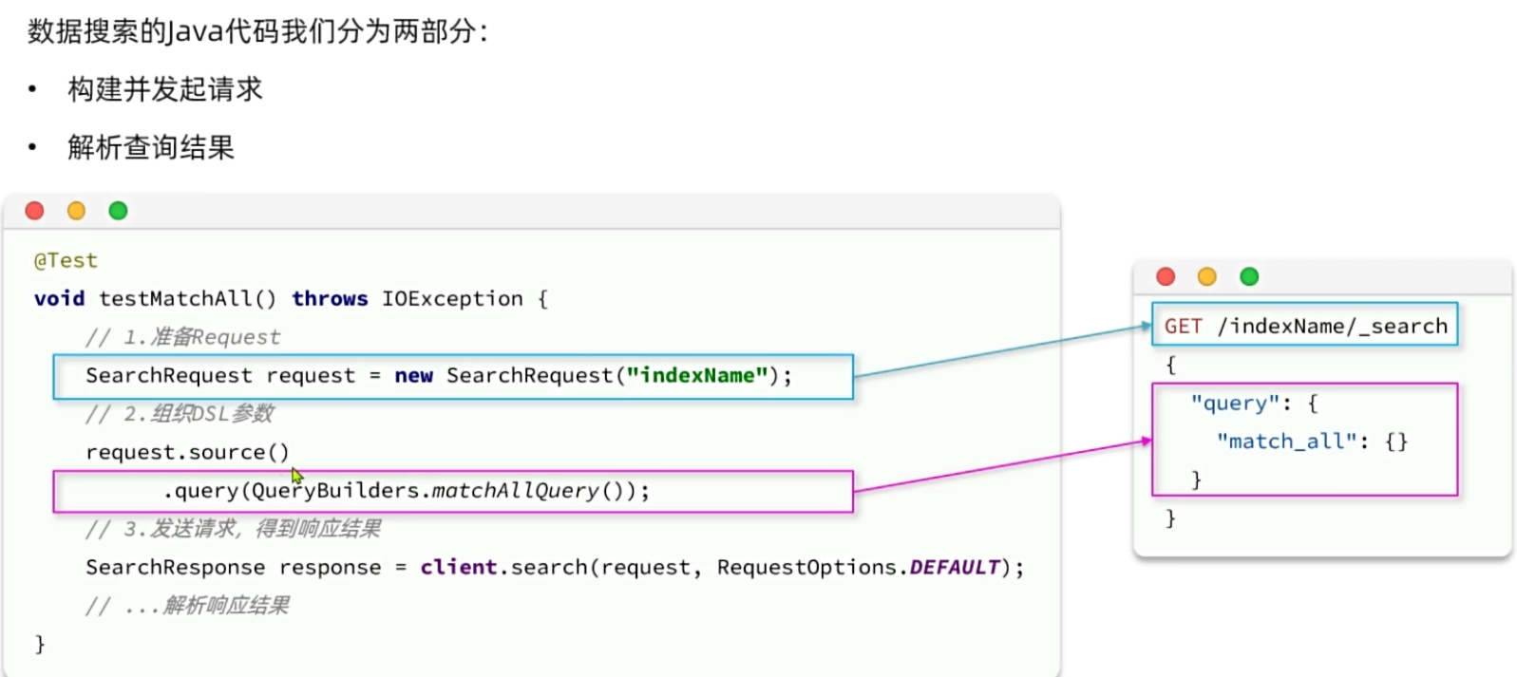Click the blue-boxed SearchRequest request line
Image resolution: width=1517 pixels, height=677 pixels.
pyautogui.click(x=438, y=376)
